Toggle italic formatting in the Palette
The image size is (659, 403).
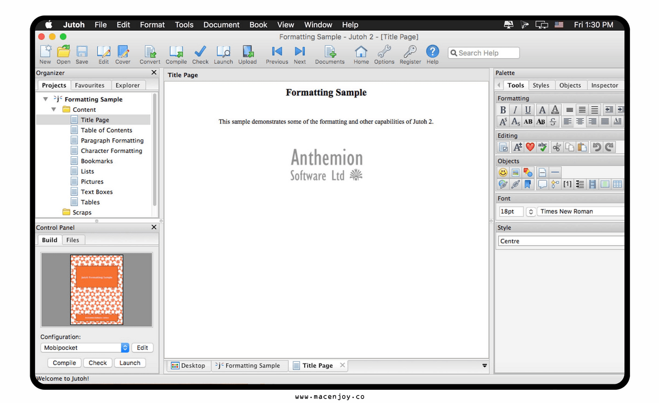tap(516, 110)
